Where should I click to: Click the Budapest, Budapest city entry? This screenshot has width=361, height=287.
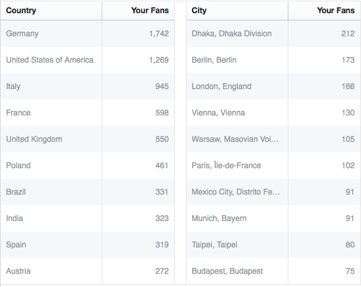227,271
